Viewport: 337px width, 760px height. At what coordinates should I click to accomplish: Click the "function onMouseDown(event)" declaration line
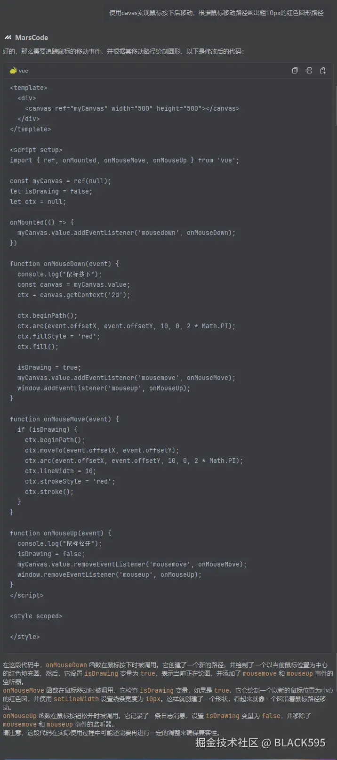(x=64, y=264)
